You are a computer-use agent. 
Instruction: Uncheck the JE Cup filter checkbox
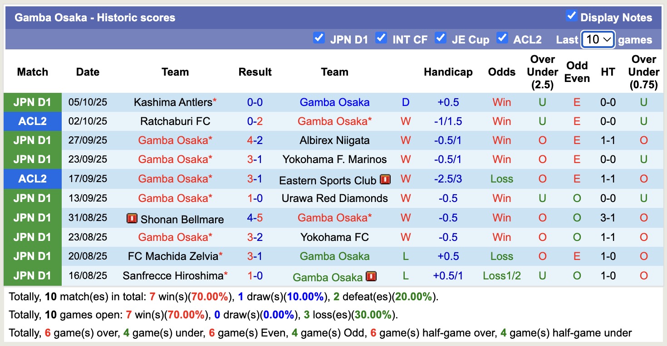tap(441, 39)
